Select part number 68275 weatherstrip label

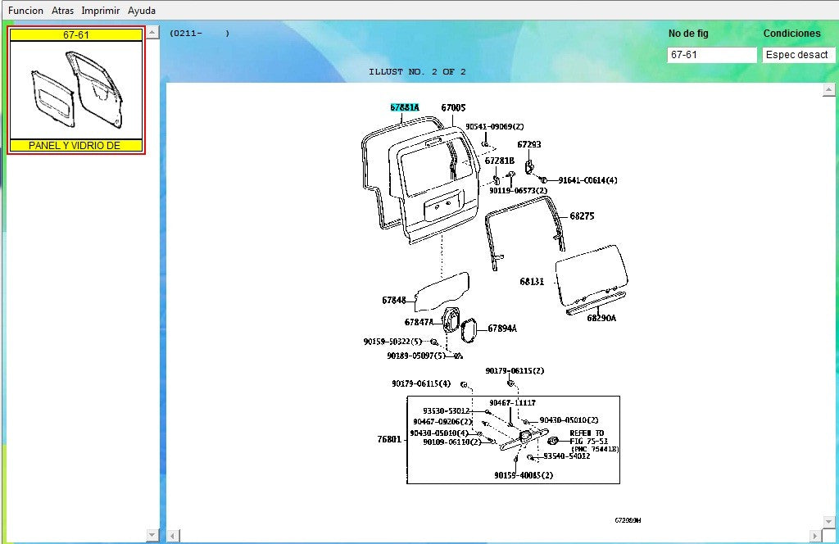click(582, 216)
